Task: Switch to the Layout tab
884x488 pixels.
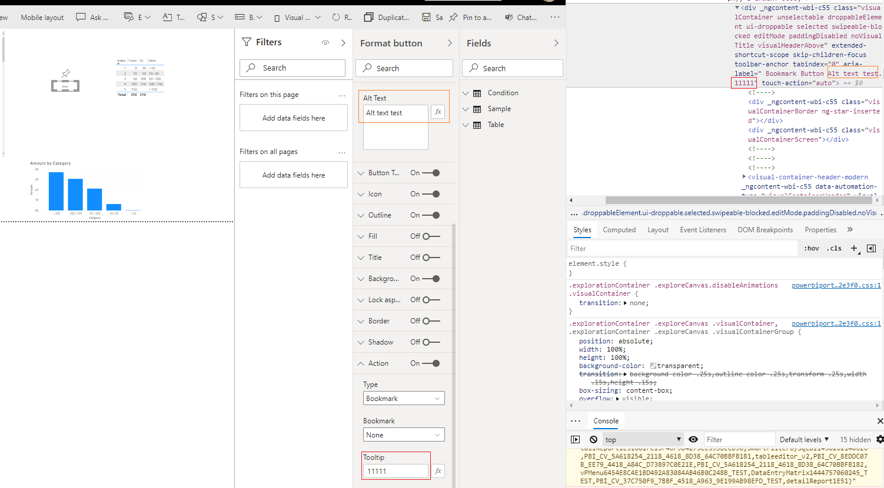Action: click(x=658, y=230)
